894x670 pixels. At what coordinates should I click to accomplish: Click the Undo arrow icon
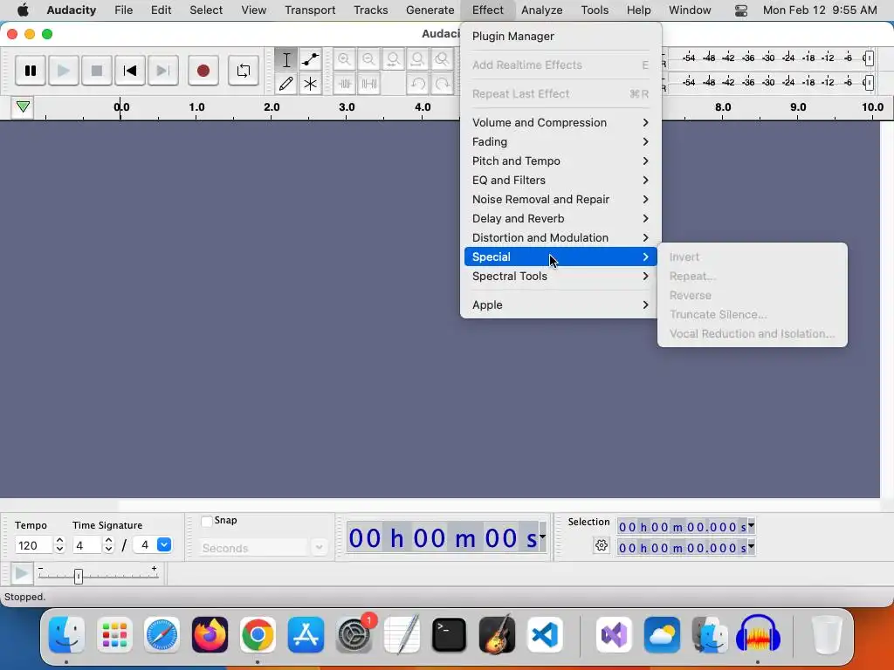pos(418,84)
